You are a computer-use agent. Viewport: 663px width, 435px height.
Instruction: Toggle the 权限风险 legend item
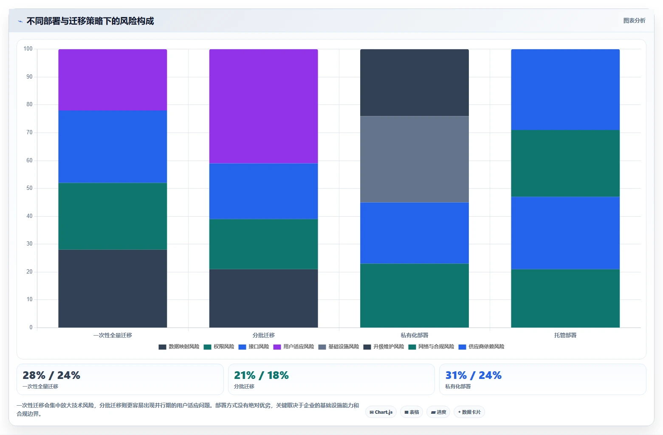[x=219, y=347]
